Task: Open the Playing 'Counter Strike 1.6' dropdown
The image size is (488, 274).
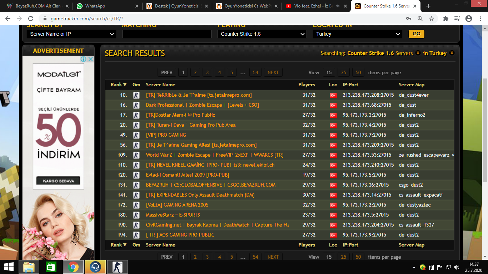Action: [x=262, y=34]
